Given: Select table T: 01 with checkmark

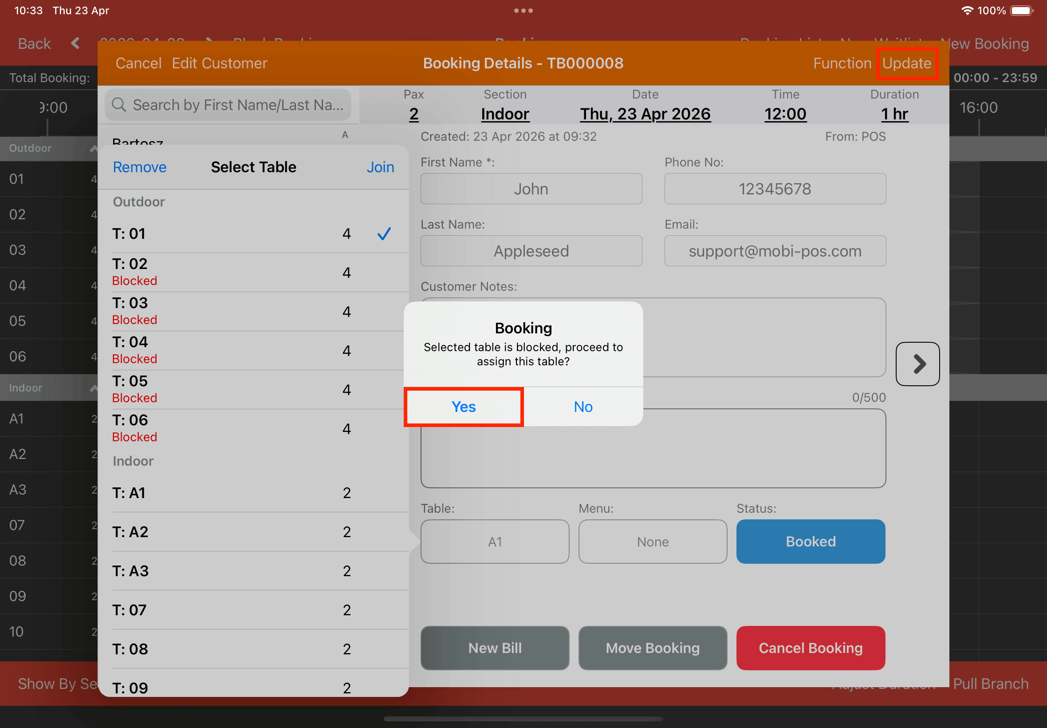Looking at the screenshot, I should 253,233.
